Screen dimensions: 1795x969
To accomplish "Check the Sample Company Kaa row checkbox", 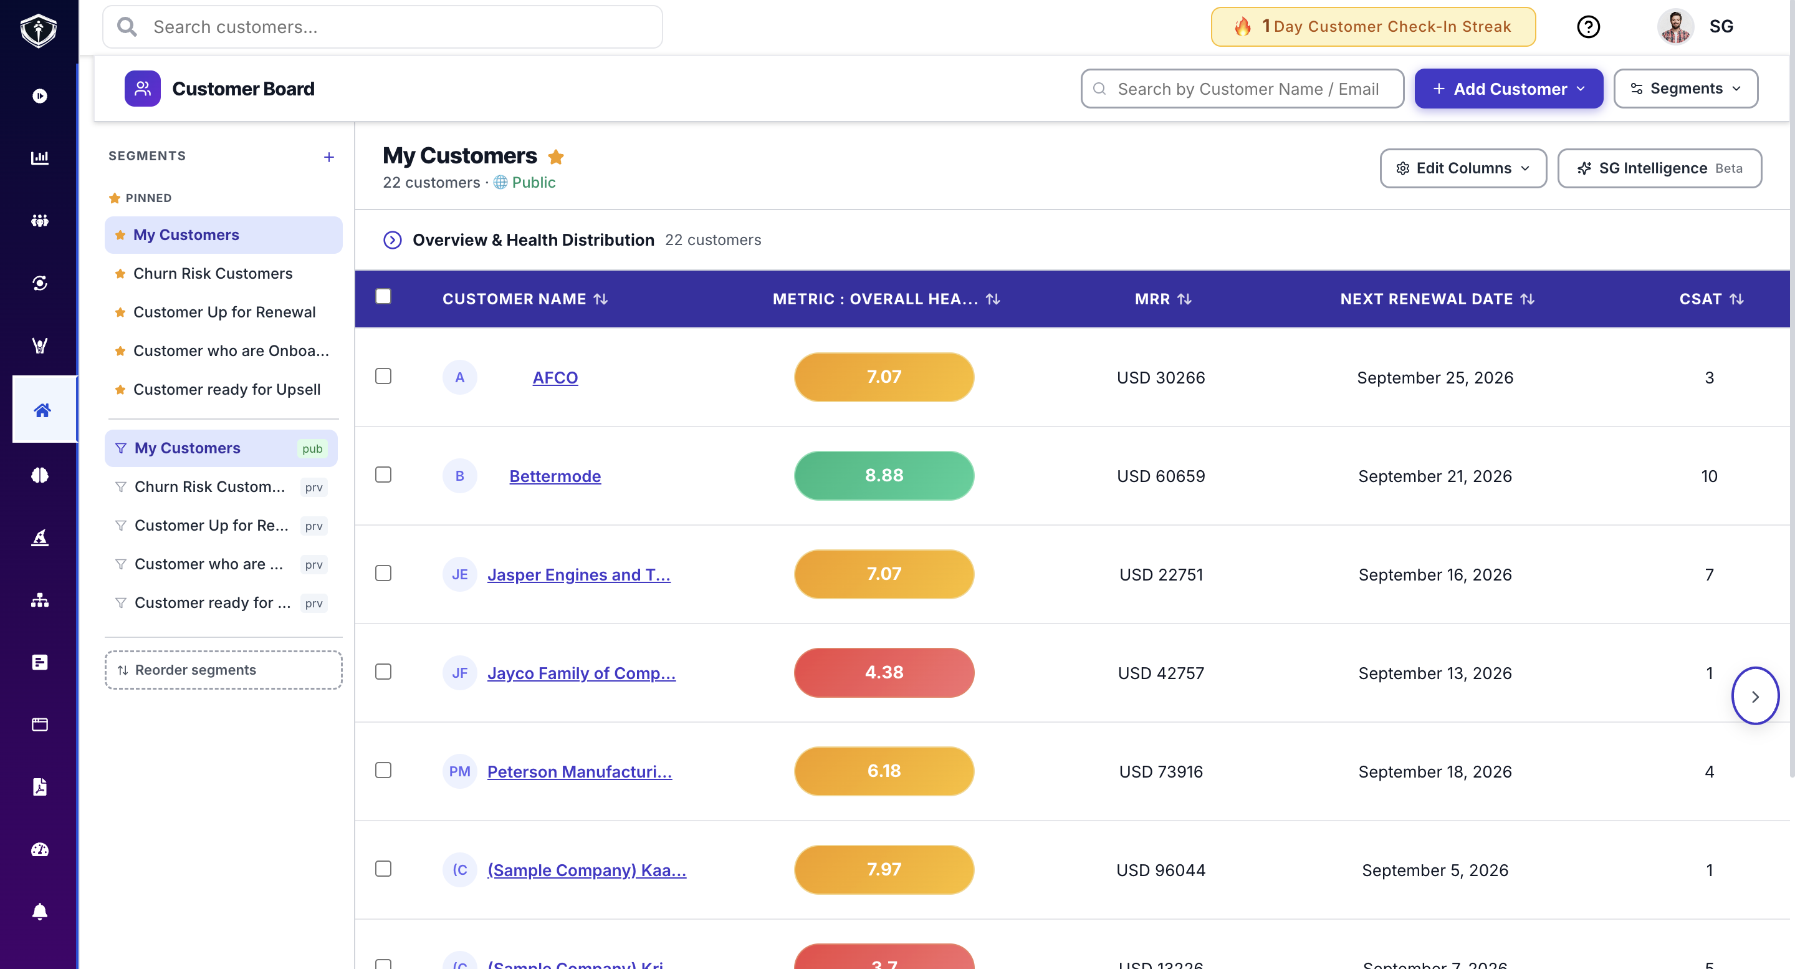I will coord(383,869).
